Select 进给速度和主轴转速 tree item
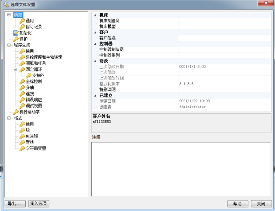 pos(44,57)
